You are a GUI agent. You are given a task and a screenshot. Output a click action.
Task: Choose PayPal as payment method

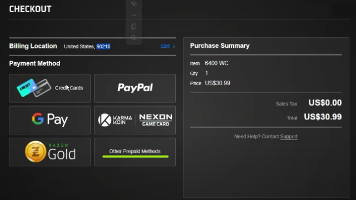point(135,88)
